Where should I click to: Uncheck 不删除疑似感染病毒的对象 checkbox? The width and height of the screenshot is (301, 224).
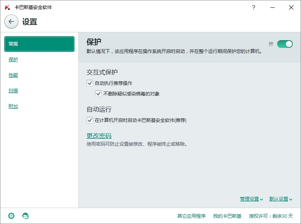click(98, 93)
